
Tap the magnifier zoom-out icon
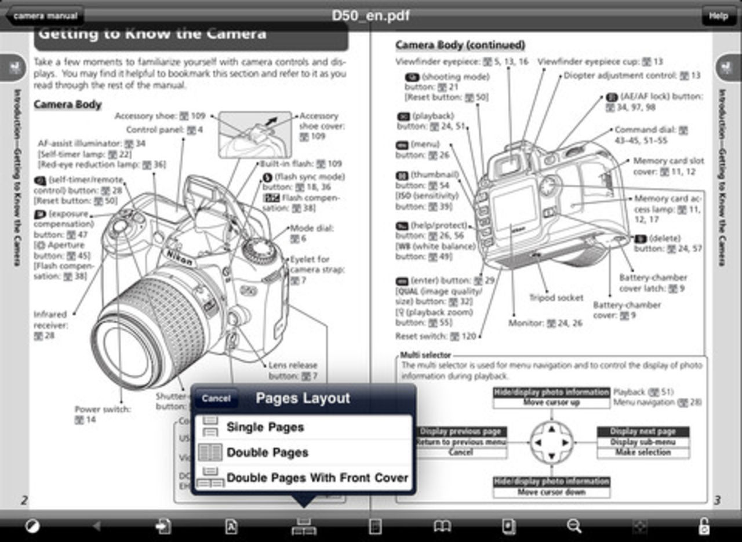click(574, 526)
